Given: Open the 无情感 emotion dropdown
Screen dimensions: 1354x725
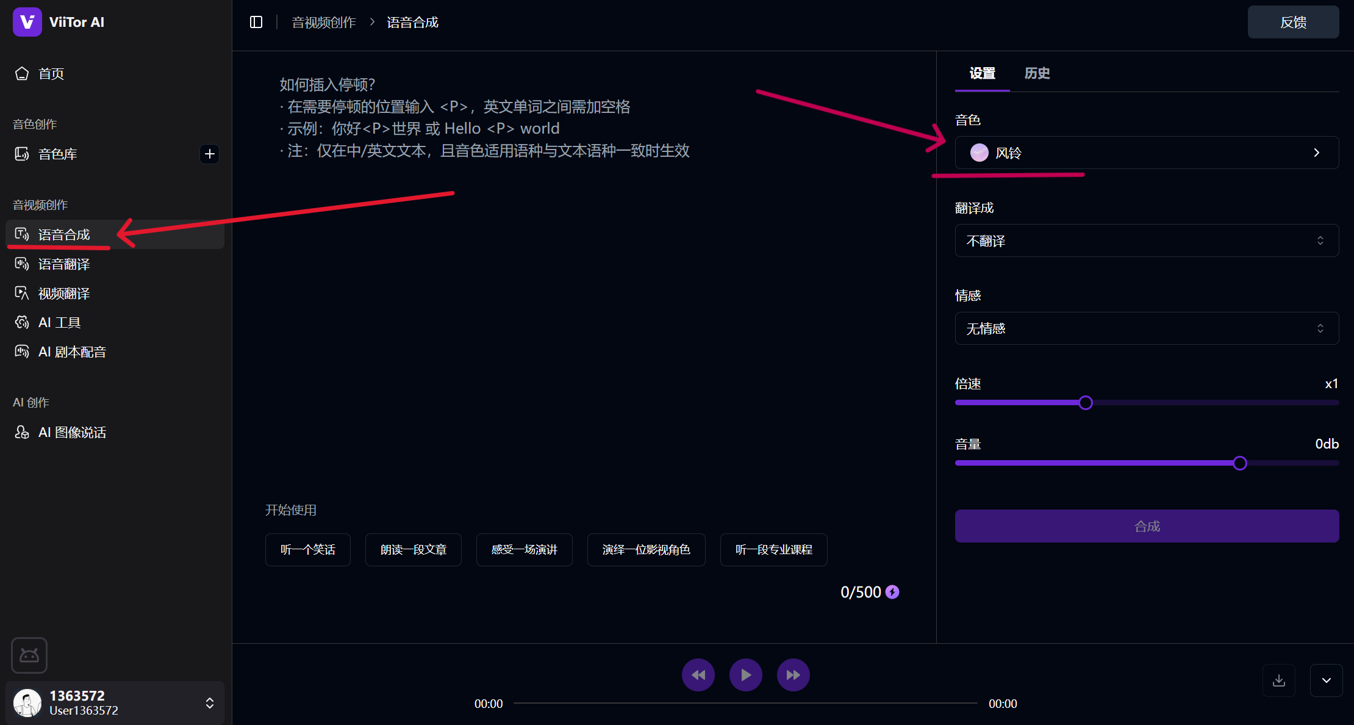Looking at the screenshot, I should click(1147, 328).
